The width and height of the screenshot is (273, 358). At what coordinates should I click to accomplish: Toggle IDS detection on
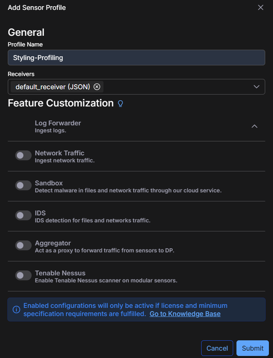[x=23, y=215]
